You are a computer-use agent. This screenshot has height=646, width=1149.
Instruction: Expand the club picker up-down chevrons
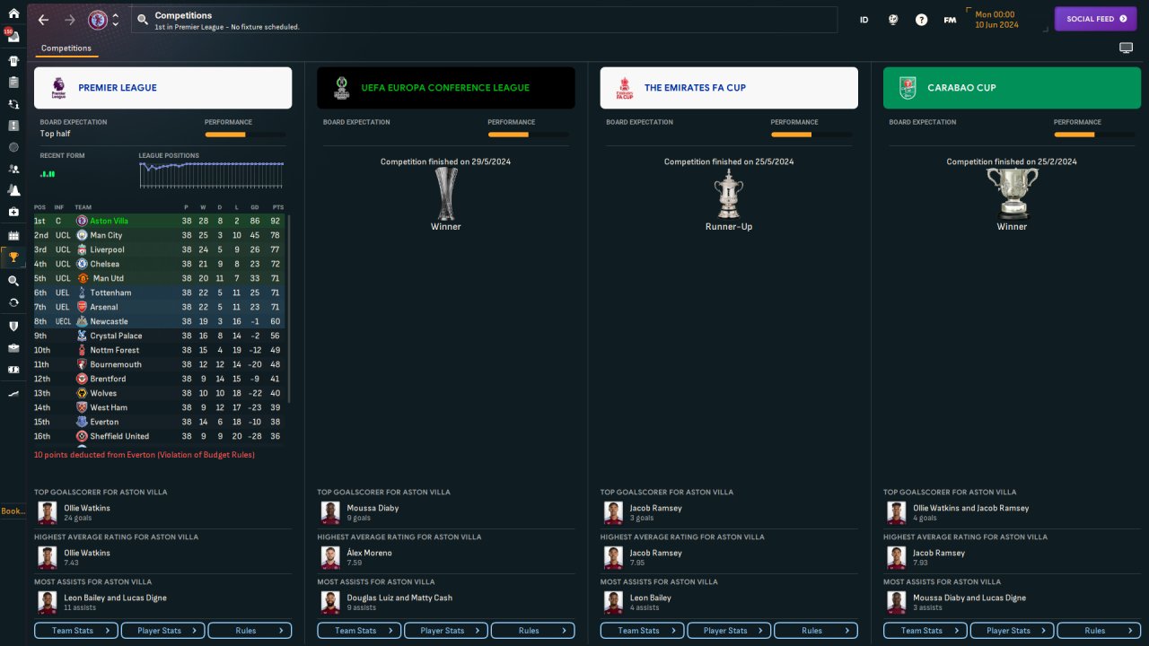click(115, 20)
